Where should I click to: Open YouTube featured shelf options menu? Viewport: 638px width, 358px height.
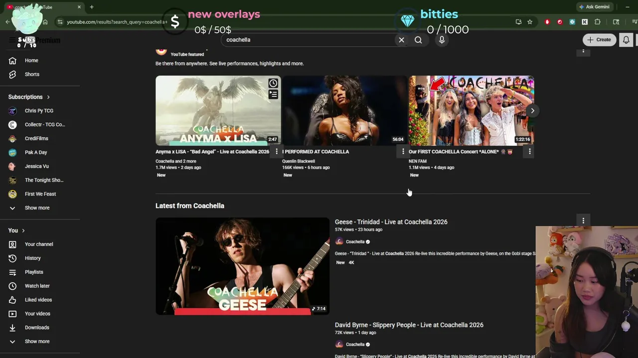pyautogui.click(x=583, y=51)
